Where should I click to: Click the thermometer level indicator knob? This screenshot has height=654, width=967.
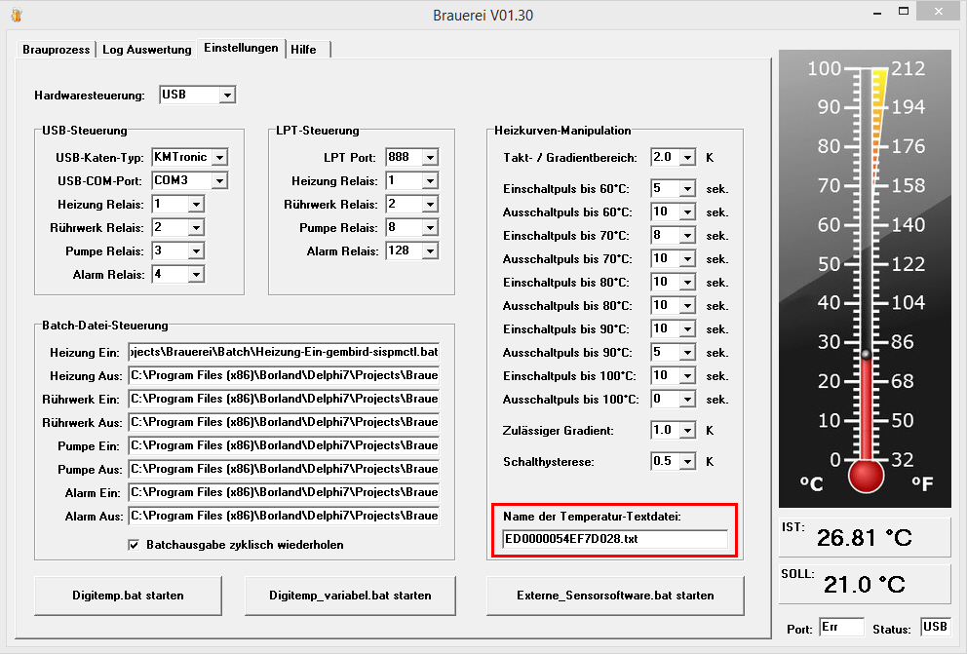pos(866,353)
